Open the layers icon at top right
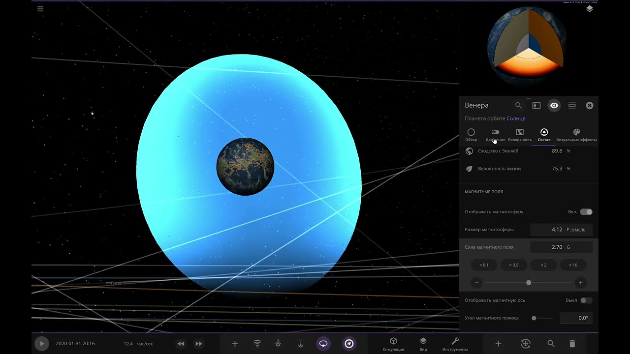The width and height of the screenshot is (630, 354). tap(590, 9)
